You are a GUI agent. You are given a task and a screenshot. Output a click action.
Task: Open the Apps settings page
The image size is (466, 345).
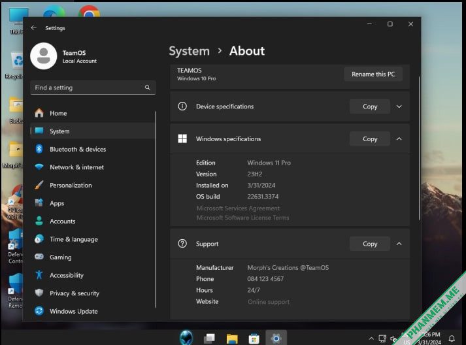[93, 203]
